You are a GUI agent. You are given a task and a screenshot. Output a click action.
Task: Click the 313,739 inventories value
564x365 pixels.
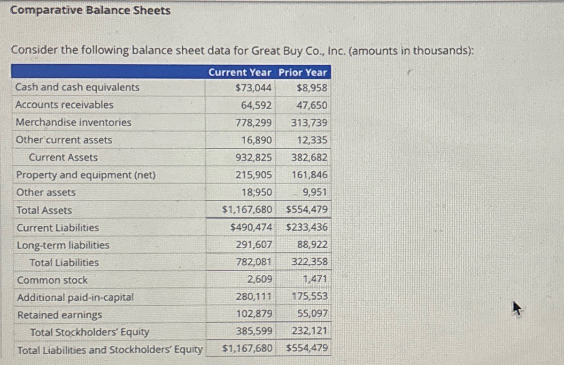(309, 123)
